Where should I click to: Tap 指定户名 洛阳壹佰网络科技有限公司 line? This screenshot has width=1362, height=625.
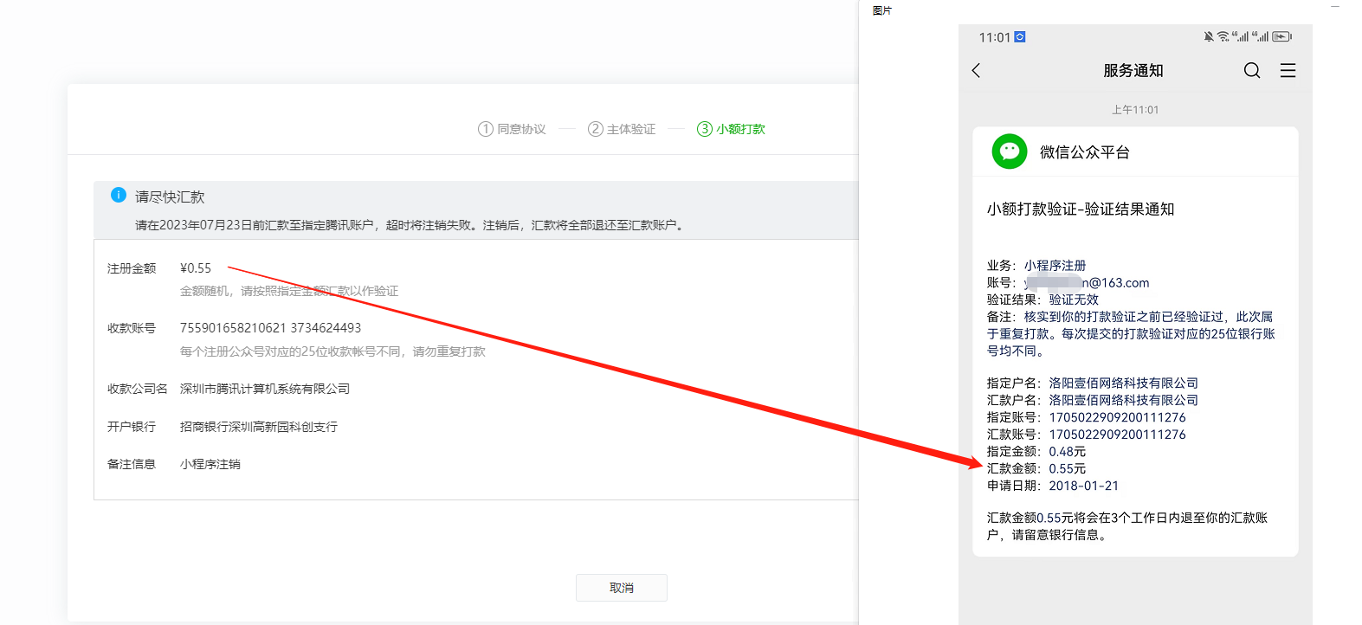click(x=1093, y=383)
